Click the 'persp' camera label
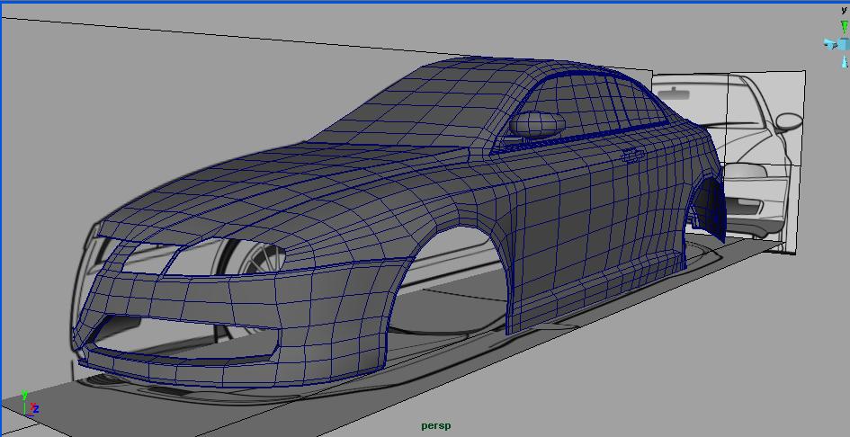Image resolution: width=850 pixels, height=437 pixels. [436, 426]
